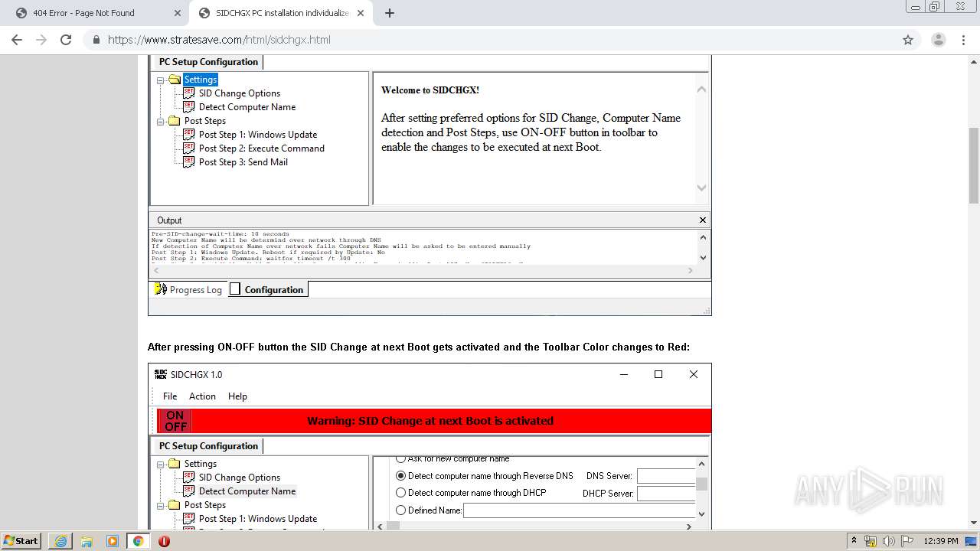Click the lower PC Setup Configuration tab

click(208, 446)
